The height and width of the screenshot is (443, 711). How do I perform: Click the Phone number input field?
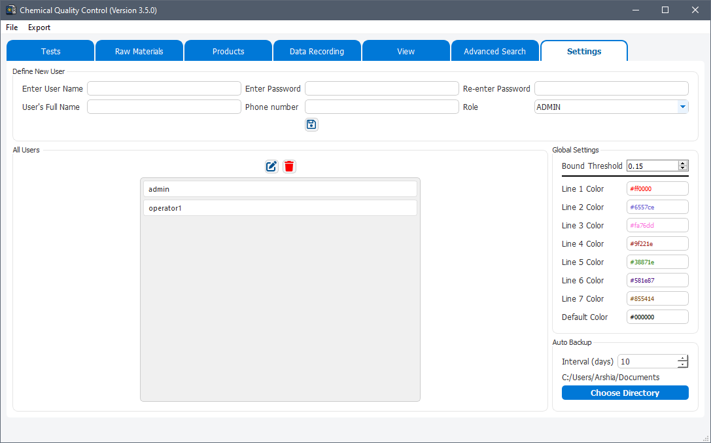tap(381, 107)
